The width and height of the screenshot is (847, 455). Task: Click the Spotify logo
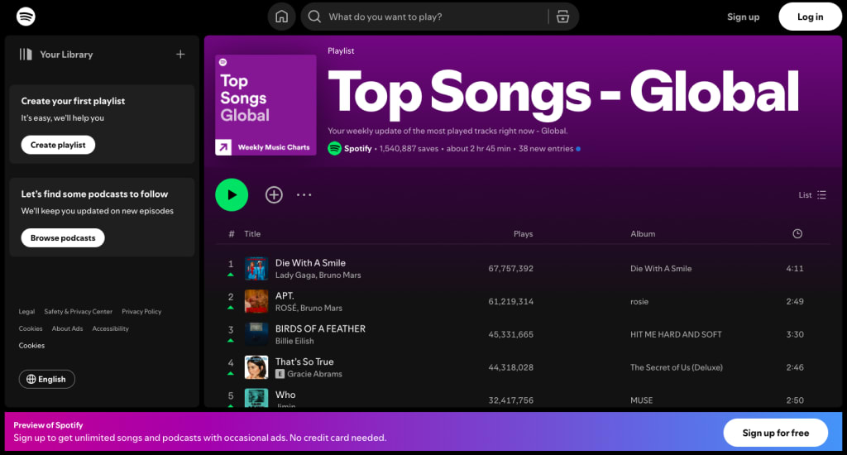pyautogui.click(x=26, y=17)
